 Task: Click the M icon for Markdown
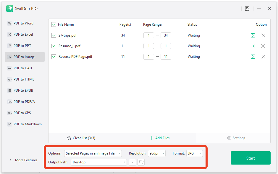pos(10,124)
